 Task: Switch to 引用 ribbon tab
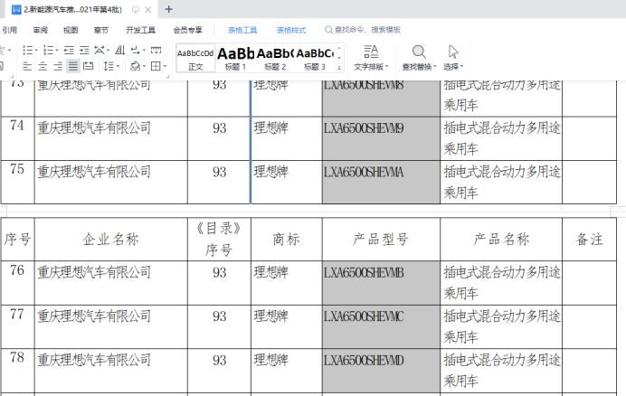coord(10,30)
